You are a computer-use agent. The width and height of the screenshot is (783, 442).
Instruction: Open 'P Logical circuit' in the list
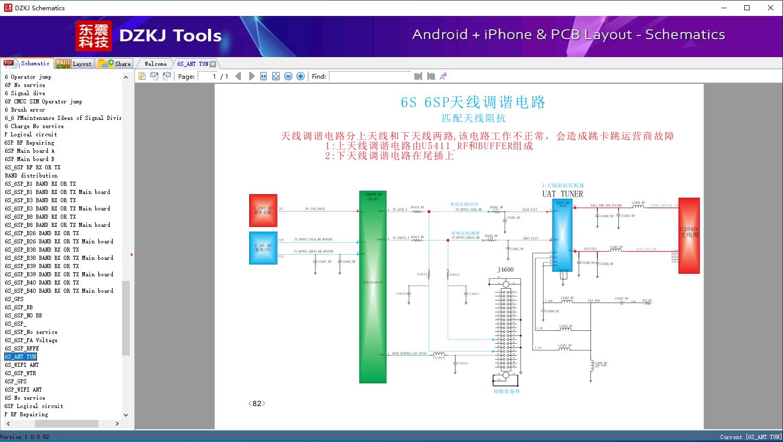coord(30,134)
